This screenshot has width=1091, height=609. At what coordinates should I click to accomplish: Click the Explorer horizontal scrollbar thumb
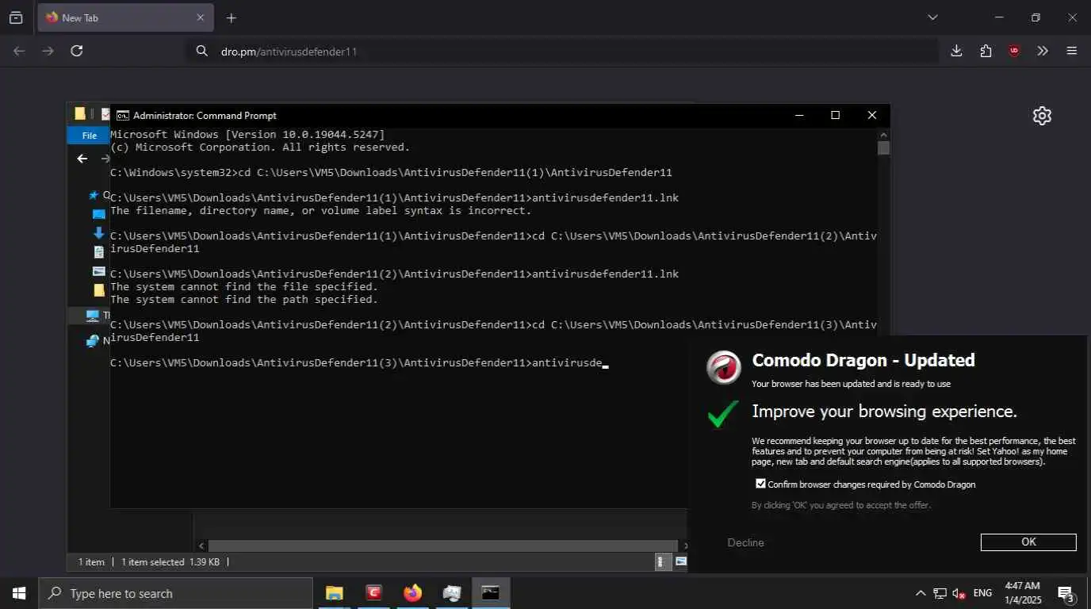pos(442,546)
